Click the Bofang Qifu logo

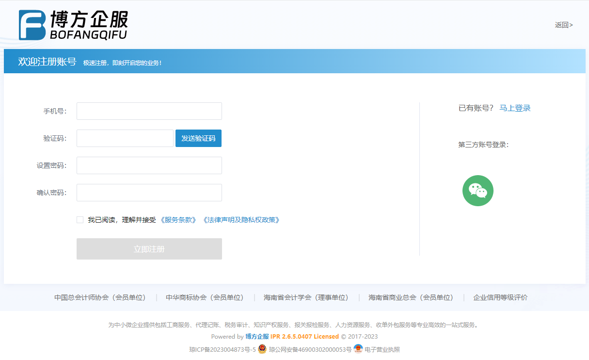coord(73,25)
